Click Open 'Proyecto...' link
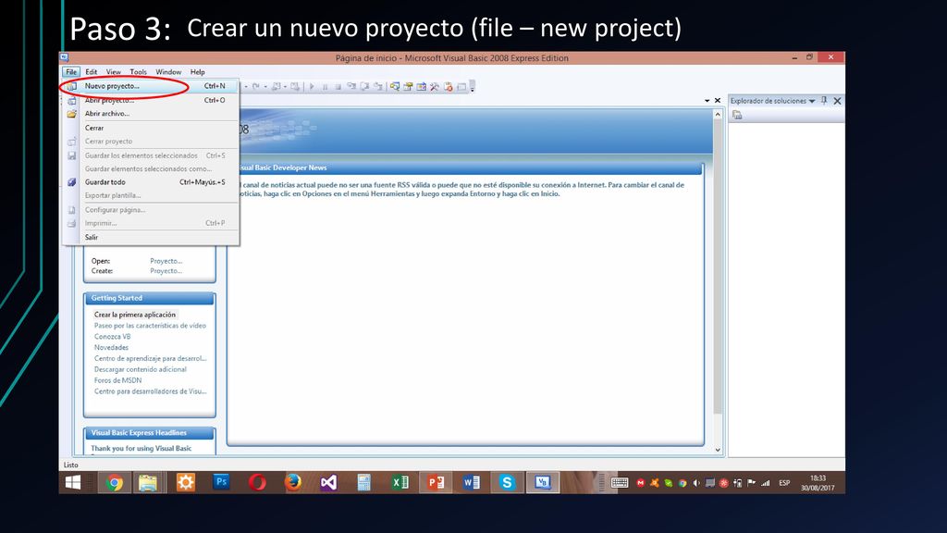The width and height of the screenshot is (947, 533). tap(166, 261)
